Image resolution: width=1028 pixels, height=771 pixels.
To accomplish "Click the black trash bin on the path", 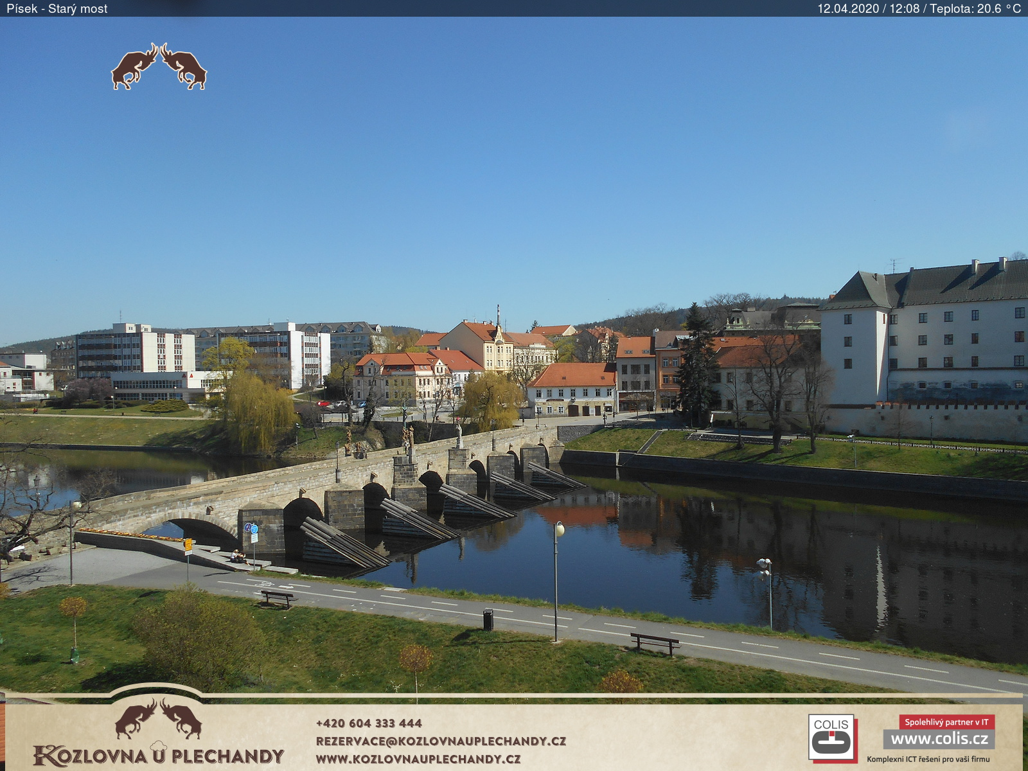I will coord(488,619).
